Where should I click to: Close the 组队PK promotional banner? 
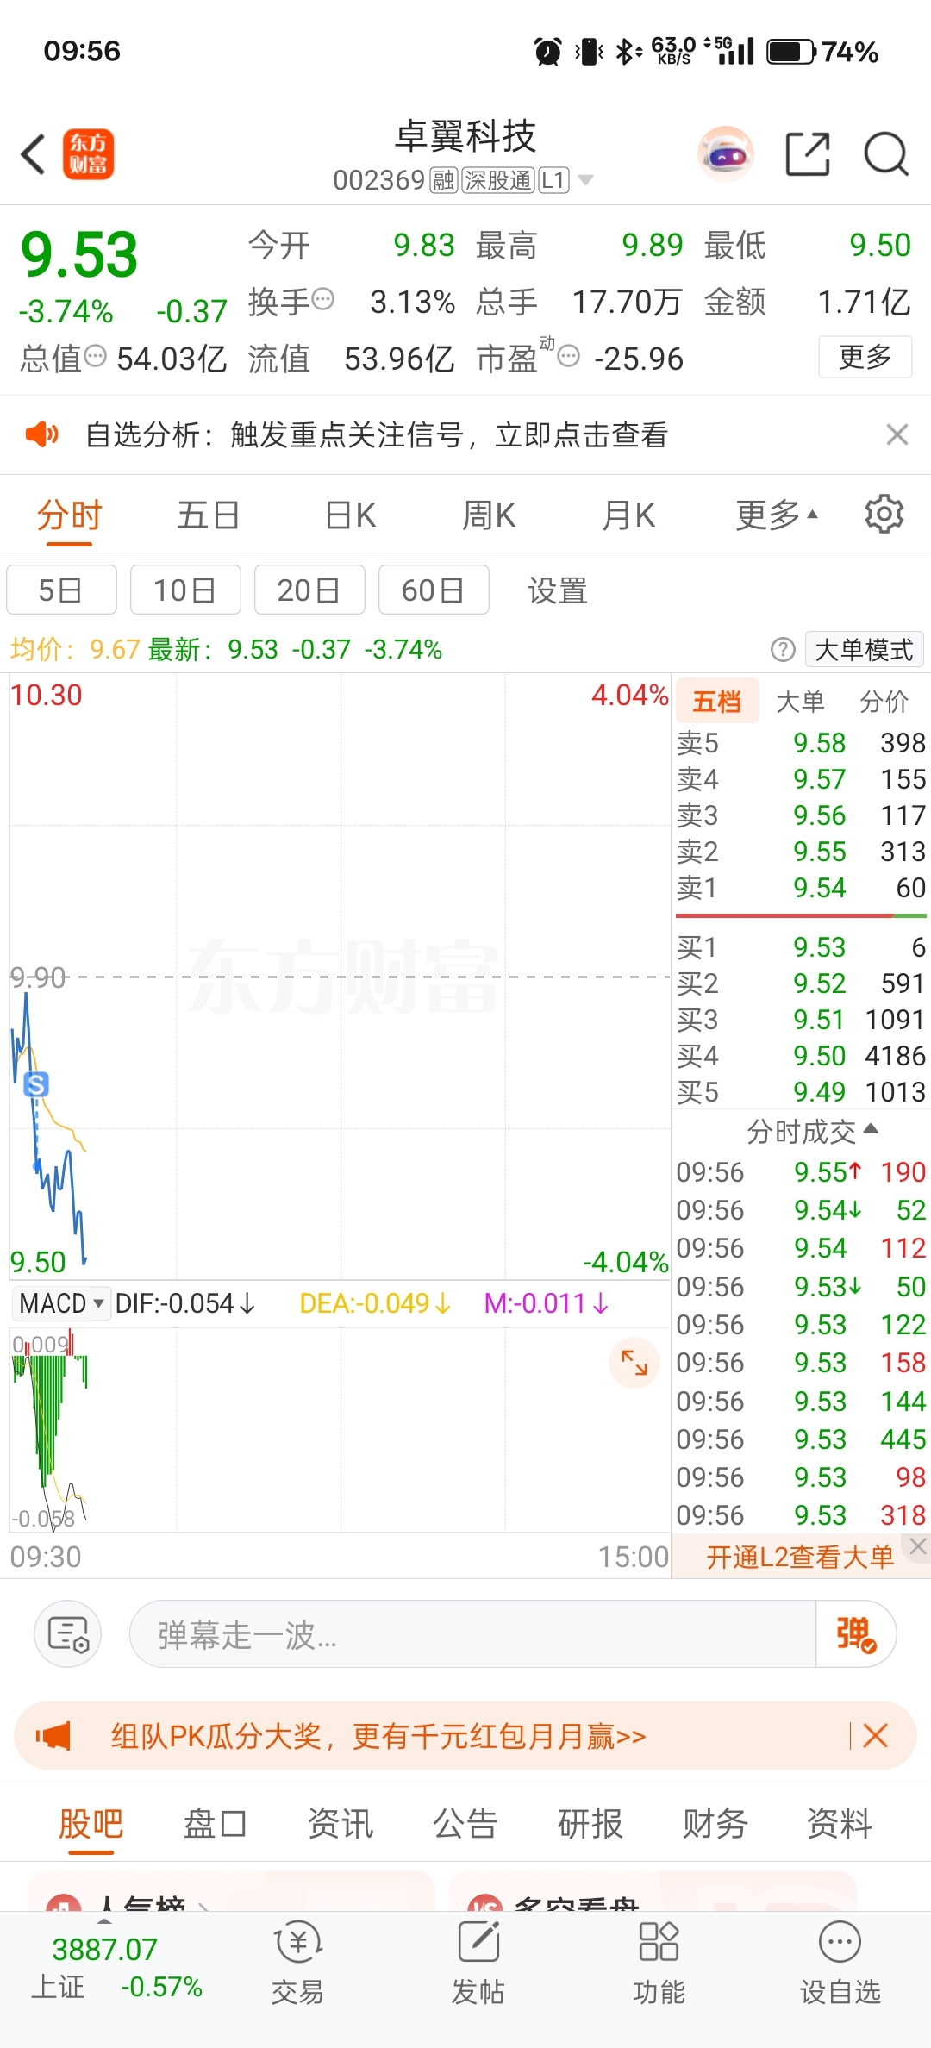(x=875, y=1735)
